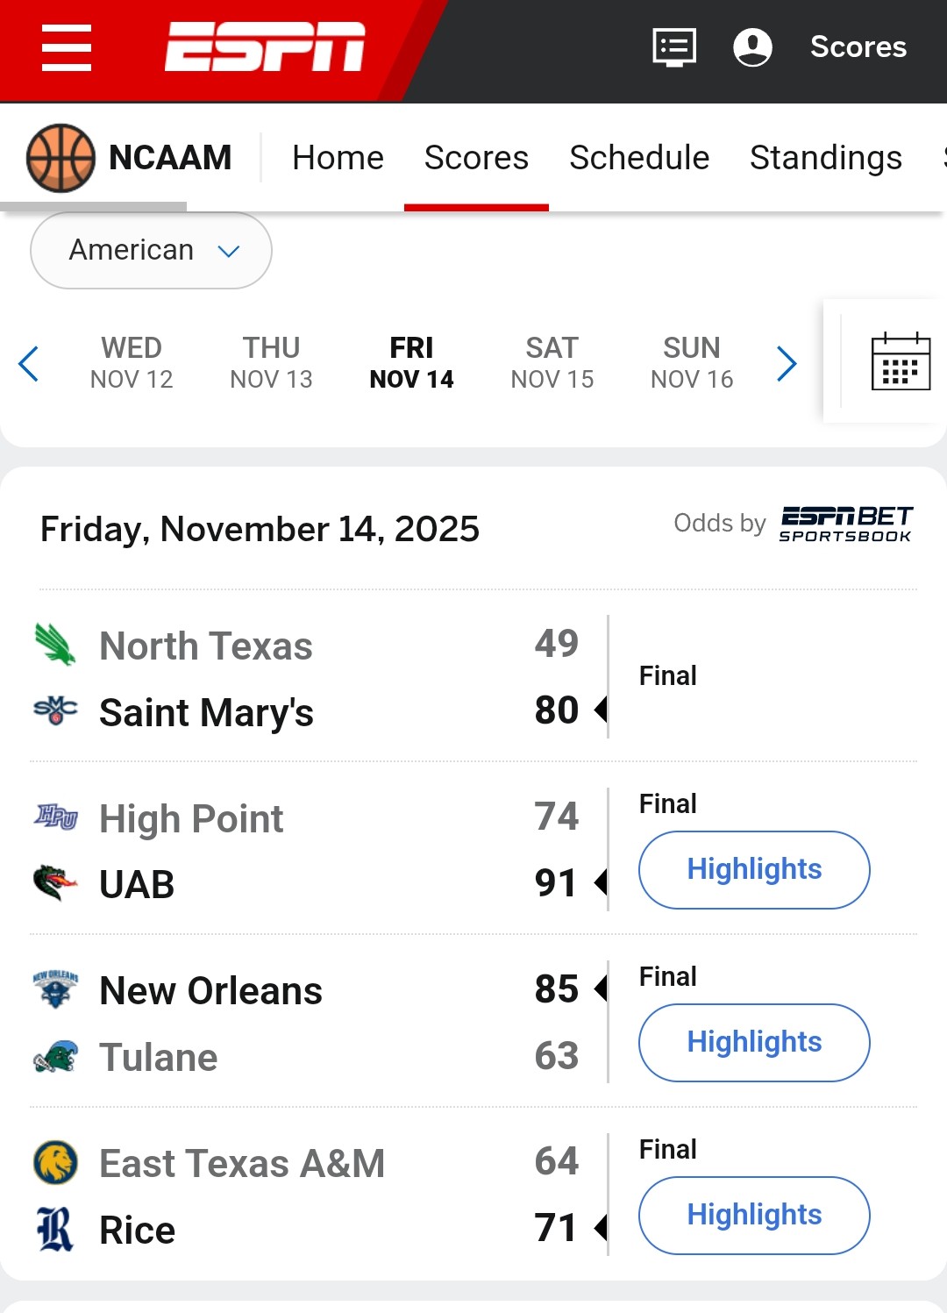Open the Home tab

338,158
